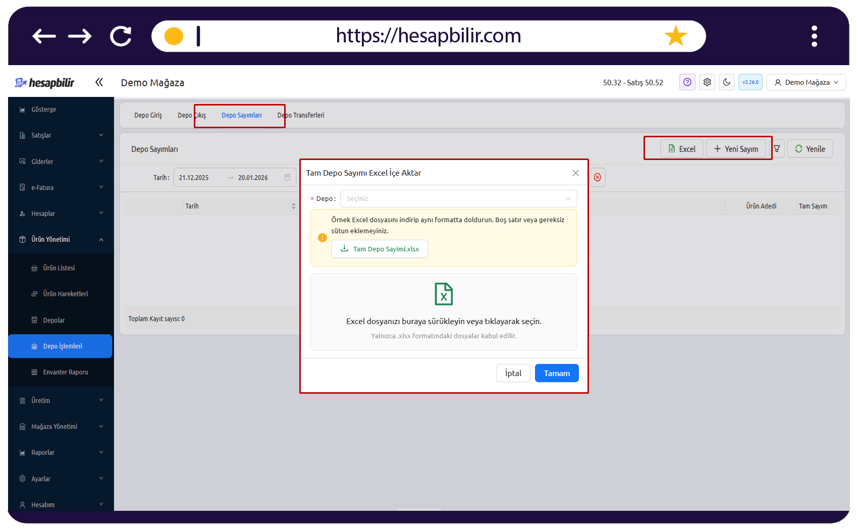The width and height of the screenshot is (858, 530).
Task: Switch to the Depo Çıkış tab
Action: point(192,115)
